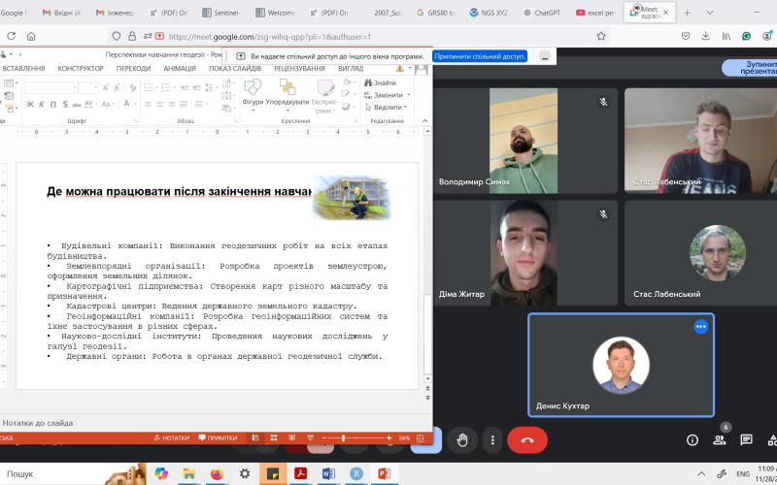Click Припинити спільний доступ button
The width and height of the screenshot is (777, 485).
[x=479, y=56]
